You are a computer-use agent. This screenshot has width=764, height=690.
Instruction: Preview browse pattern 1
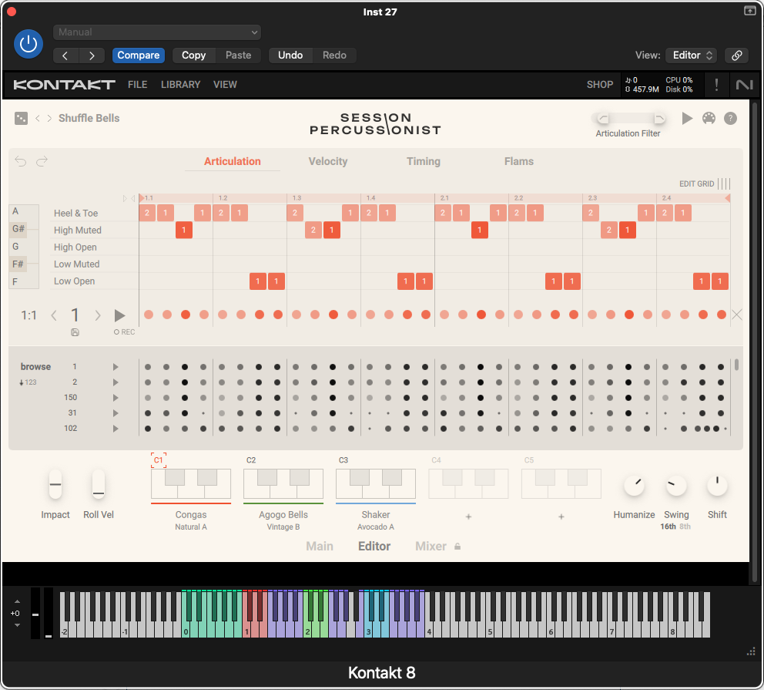pos(116,367)
